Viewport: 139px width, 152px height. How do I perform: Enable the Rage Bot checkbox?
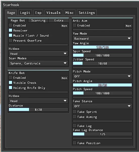click(10, 25)
